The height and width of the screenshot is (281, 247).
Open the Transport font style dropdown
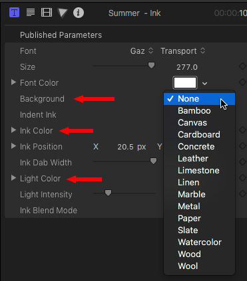tap(183, 51)
